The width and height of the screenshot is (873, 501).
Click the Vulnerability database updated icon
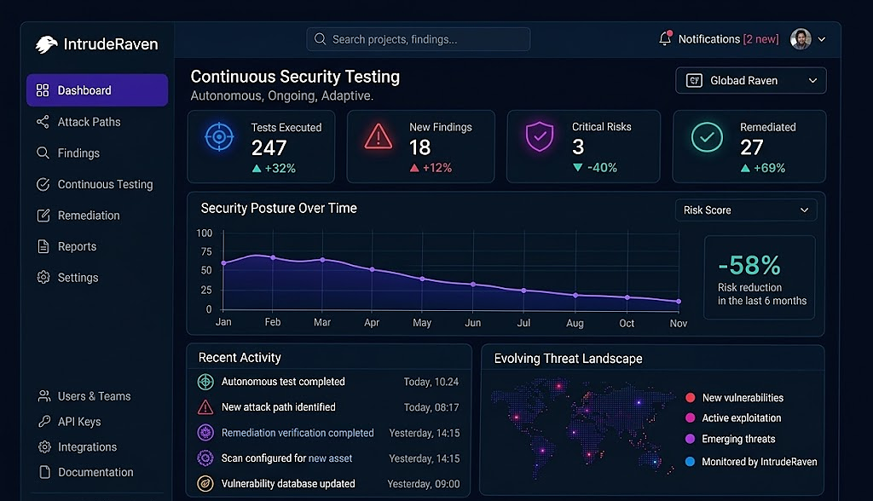[205, 483]
